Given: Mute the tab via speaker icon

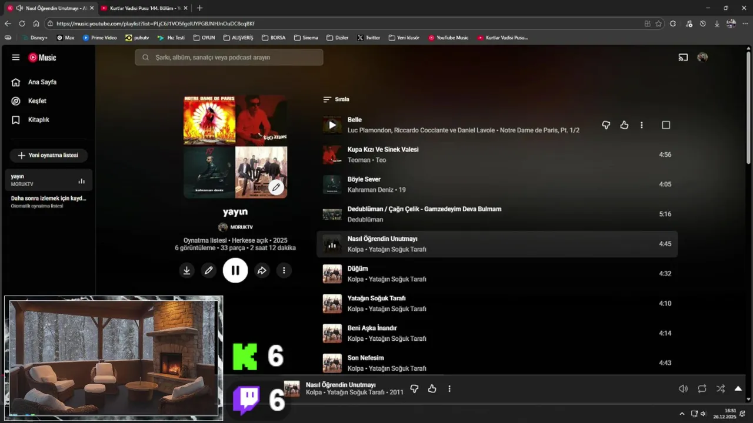Looking at the screenshot, I should [x=19, y=8].
